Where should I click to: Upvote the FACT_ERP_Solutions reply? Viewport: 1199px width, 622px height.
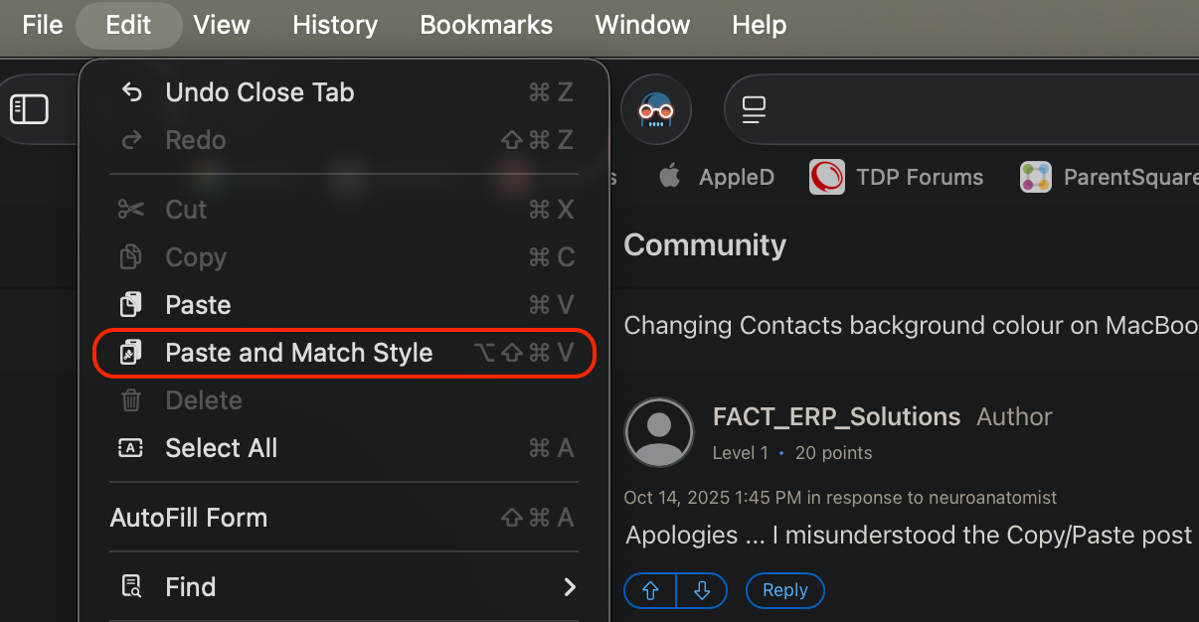coord(650,590)
